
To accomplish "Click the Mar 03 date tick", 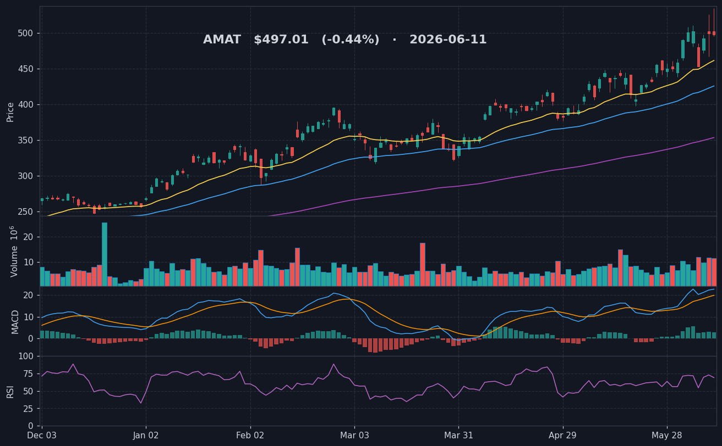I will [x=354, y=436].
